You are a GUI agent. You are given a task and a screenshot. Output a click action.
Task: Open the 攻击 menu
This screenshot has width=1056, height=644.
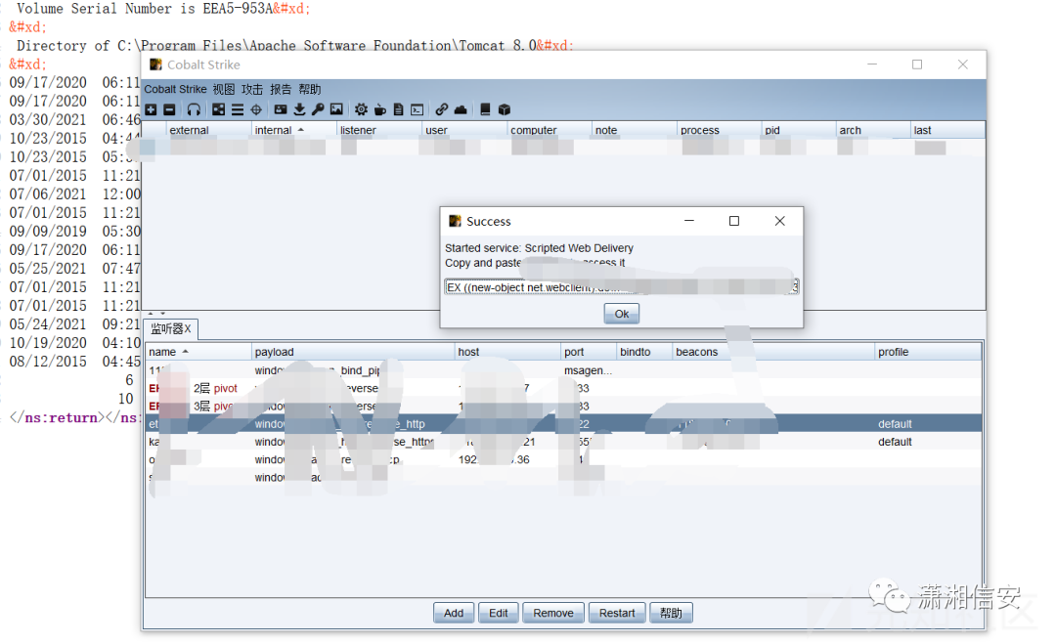(x=252, y=90)
